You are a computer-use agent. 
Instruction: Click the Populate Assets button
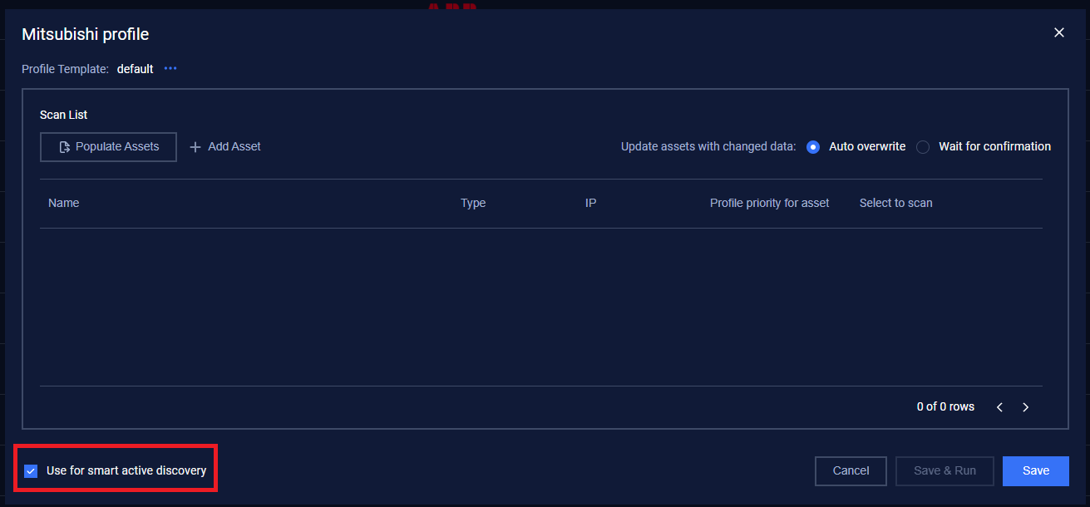point(108,146)
